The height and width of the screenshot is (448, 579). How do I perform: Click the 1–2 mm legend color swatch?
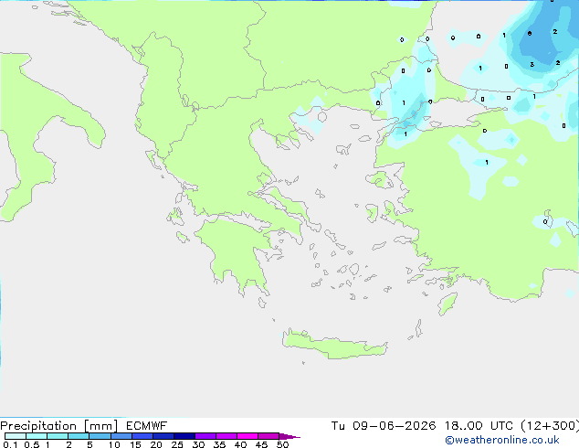point(58,436)
